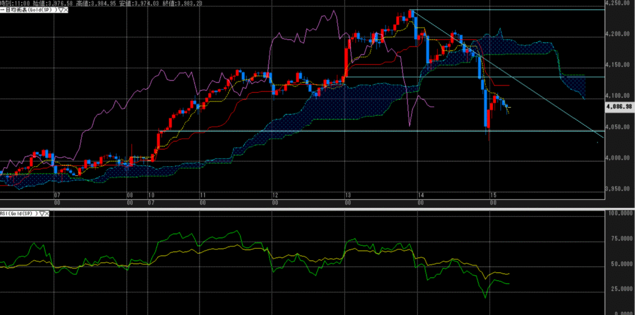Click the current price tag 4,086.98
Image resolution: width=635 pixels, height=315 pixels.
pos(620,106)
